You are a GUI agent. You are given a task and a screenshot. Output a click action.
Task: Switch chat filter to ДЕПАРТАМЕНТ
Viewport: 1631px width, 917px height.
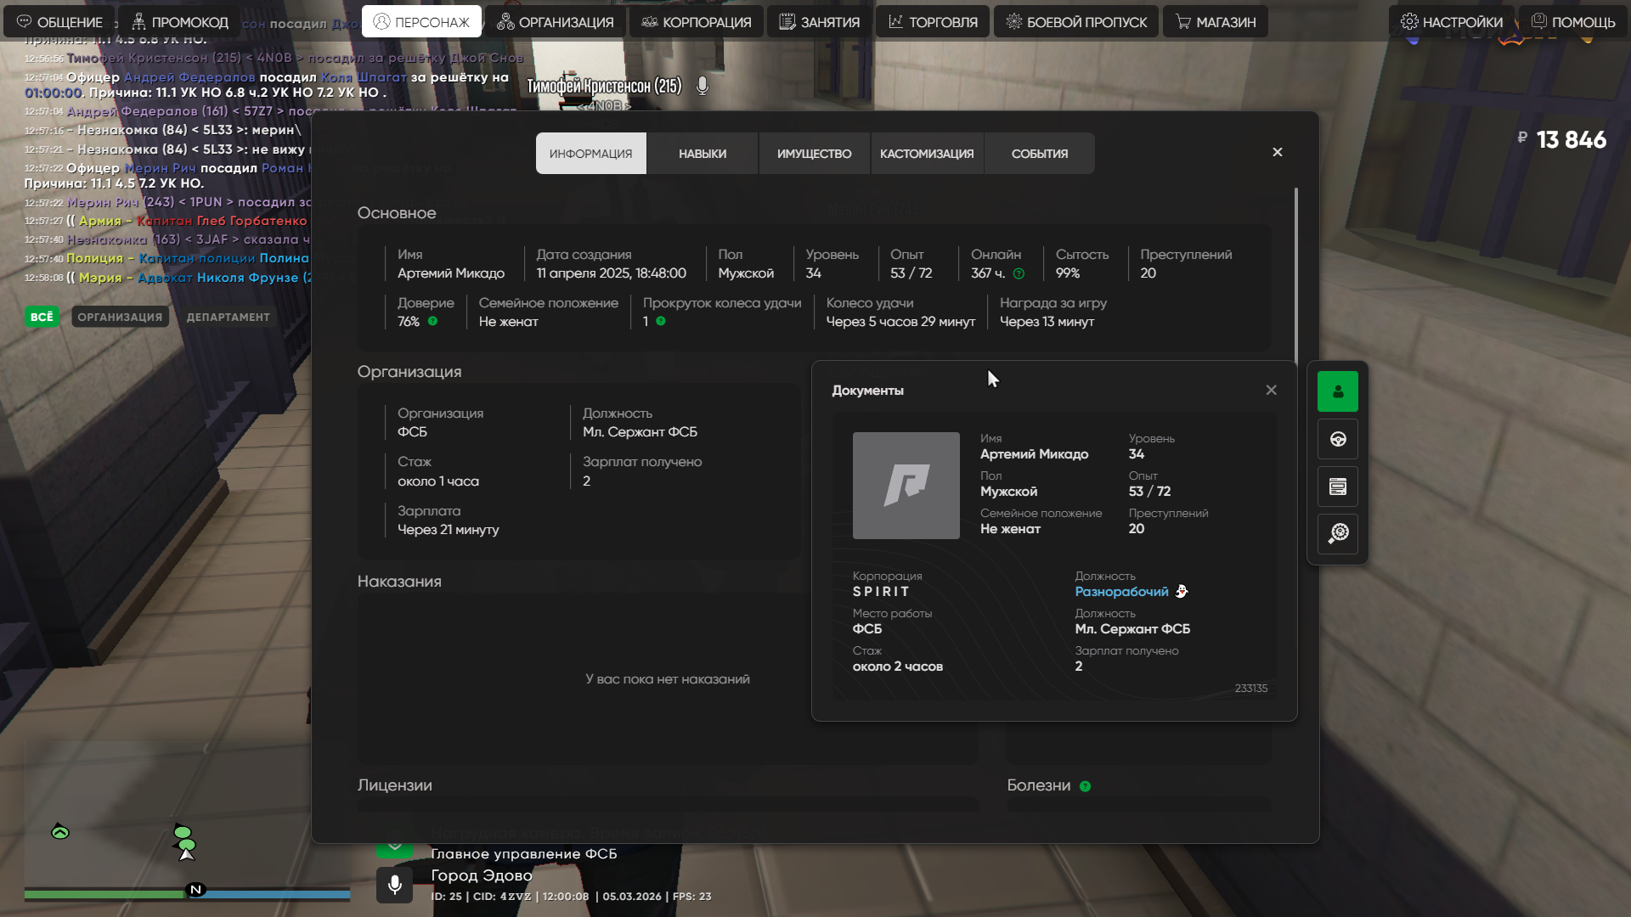point(228,317)
